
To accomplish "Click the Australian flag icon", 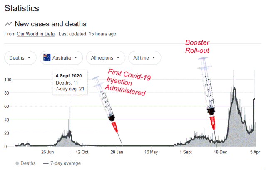I will (x=47, y=57).
